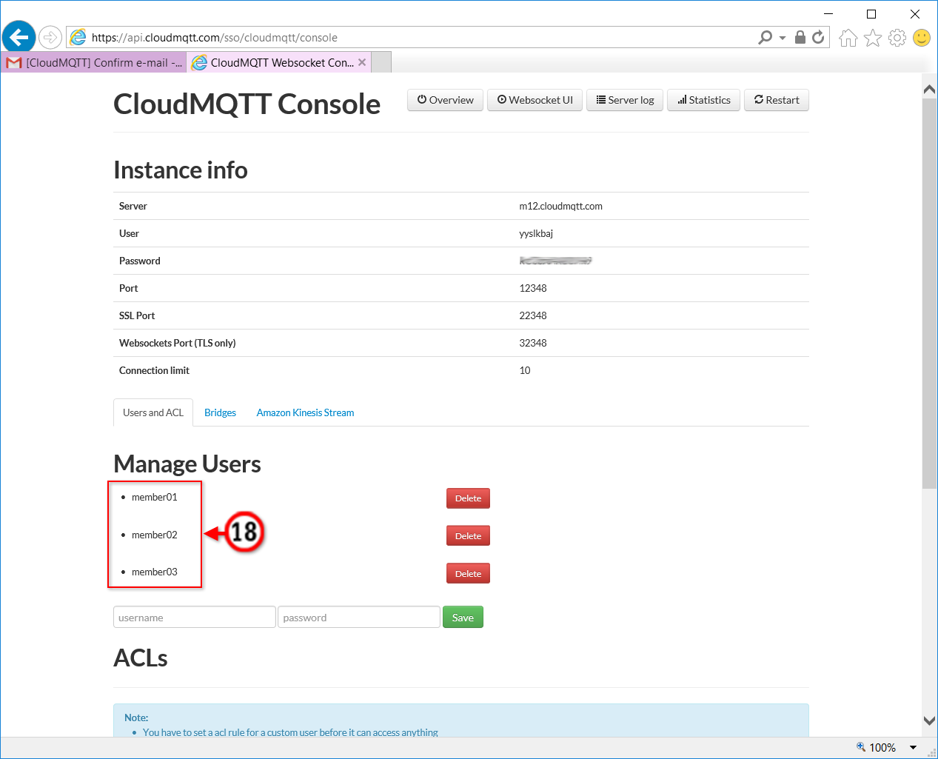
Task: Click the search magnifier in address bar
Action: (765, 37)
